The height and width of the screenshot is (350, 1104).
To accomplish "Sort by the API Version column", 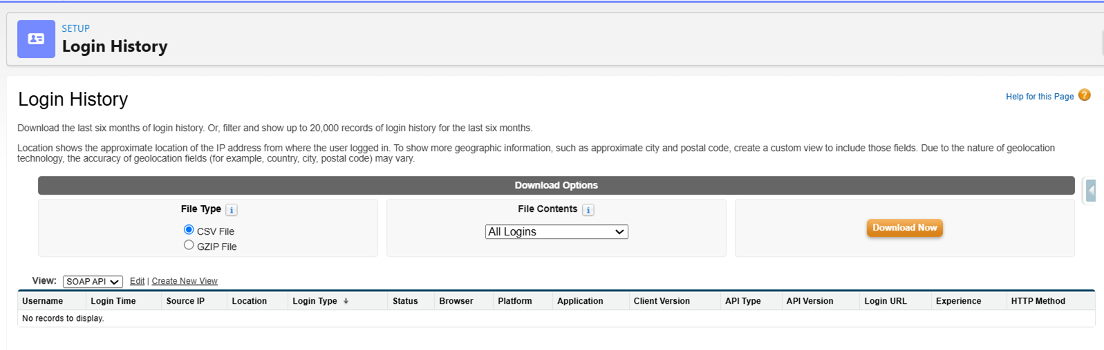I will pyautogui.click(x=810, y=301).
